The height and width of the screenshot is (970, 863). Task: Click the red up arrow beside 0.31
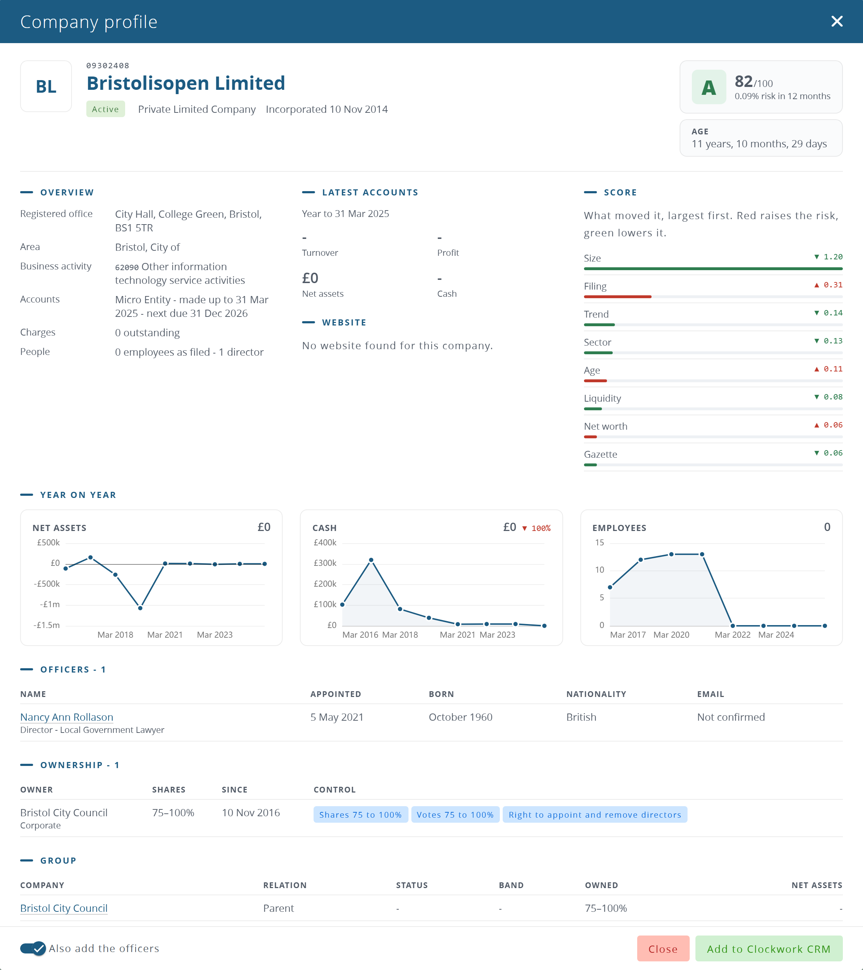pyautogui.click(x=817, y=285)
